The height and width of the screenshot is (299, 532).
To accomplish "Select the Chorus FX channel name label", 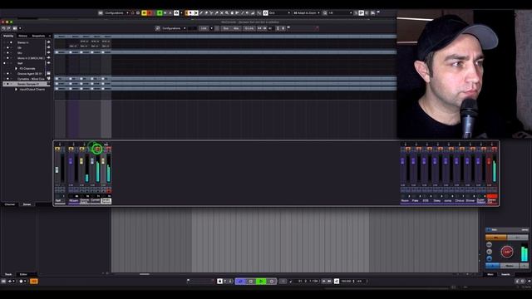I will (460, 201).
